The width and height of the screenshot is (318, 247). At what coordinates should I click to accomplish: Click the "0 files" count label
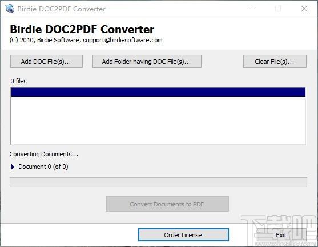(x=18, y=81)
